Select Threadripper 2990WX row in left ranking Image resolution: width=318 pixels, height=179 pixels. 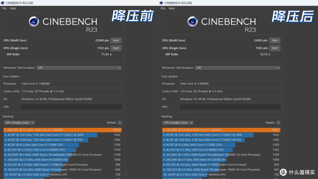(62, 155)
